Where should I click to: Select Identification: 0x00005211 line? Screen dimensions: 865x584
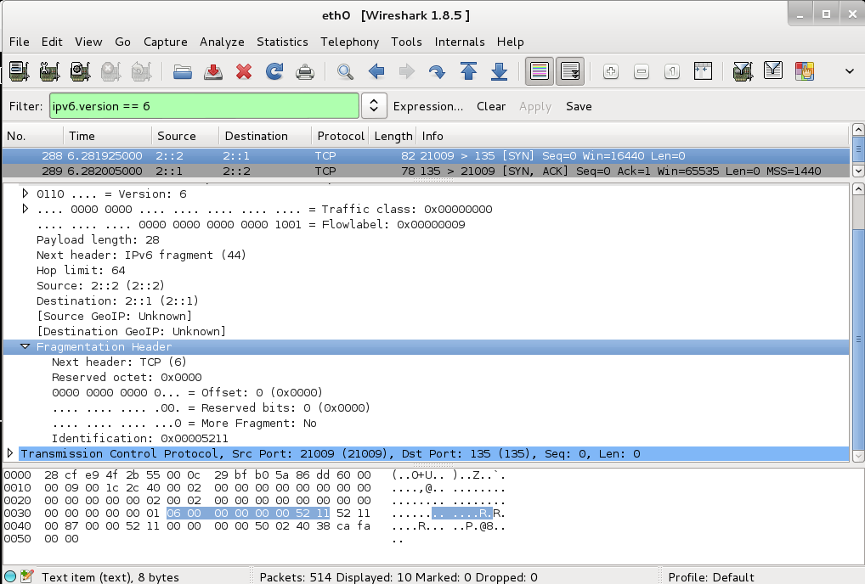click(139, 439)
